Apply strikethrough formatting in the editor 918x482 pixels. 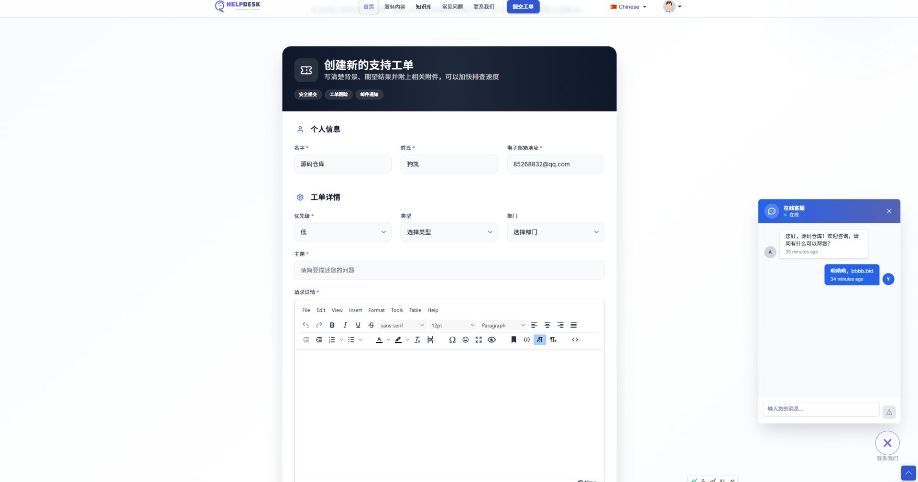point(371,325)
